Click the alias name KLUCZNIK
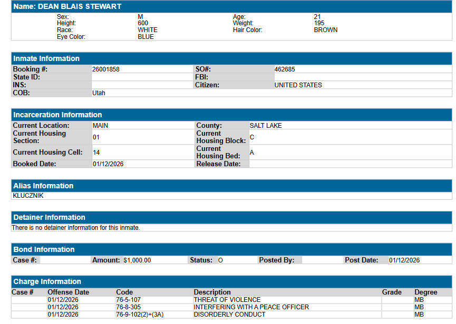The image size is (456, 324). tap(28, 196)
